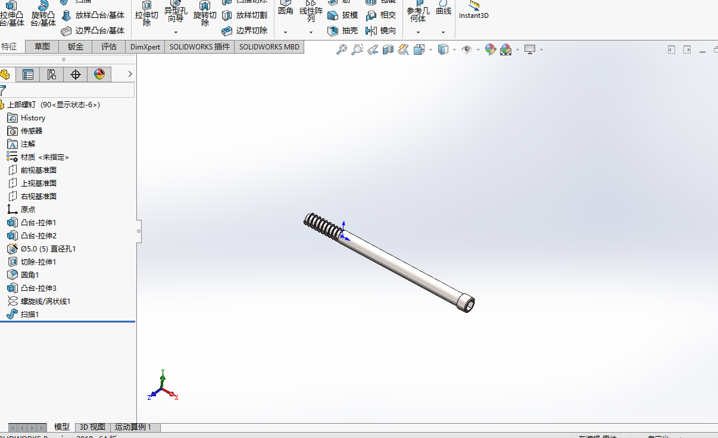This screenshot has height=438, width=718.
Task: Open the Section View tool
Action: tap(388, 49)
